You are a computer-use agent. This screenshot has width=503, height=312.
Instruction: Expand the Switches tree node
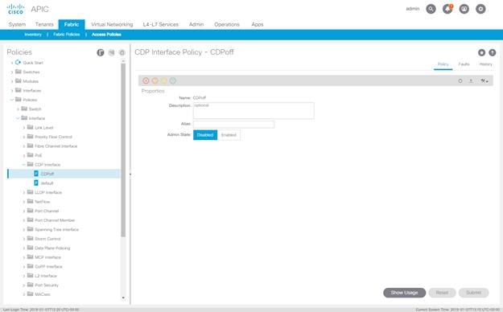point(12,72)
